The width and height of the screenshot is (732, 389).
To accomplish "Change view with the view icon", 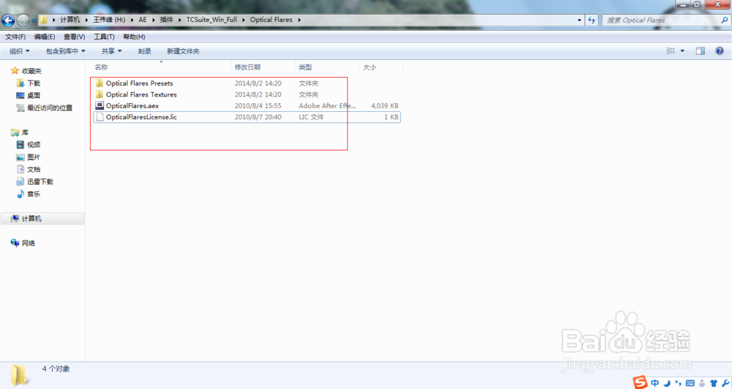I will point(671,51).
